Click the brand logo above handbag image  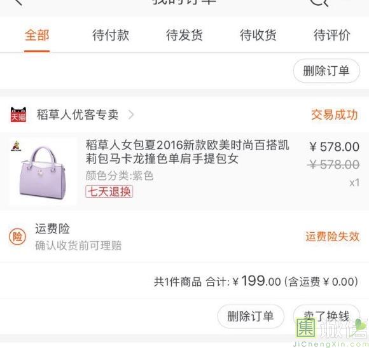(17, 146)
